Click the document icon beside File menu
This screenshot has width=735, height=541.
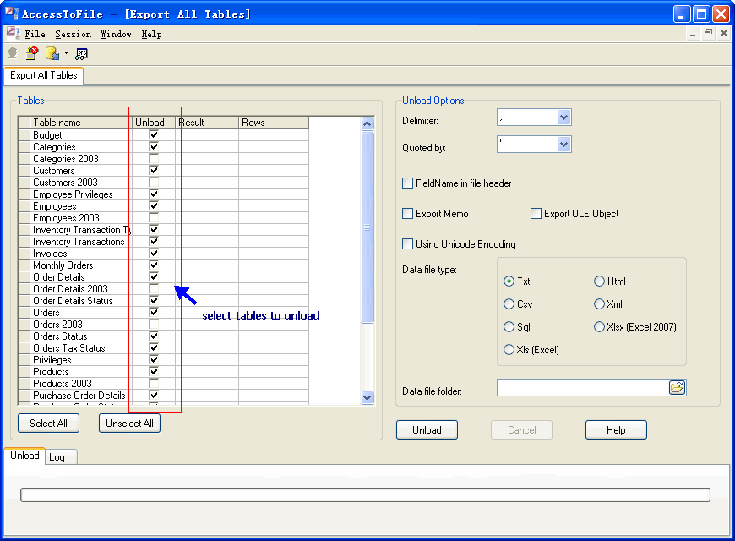click(14, 33)
